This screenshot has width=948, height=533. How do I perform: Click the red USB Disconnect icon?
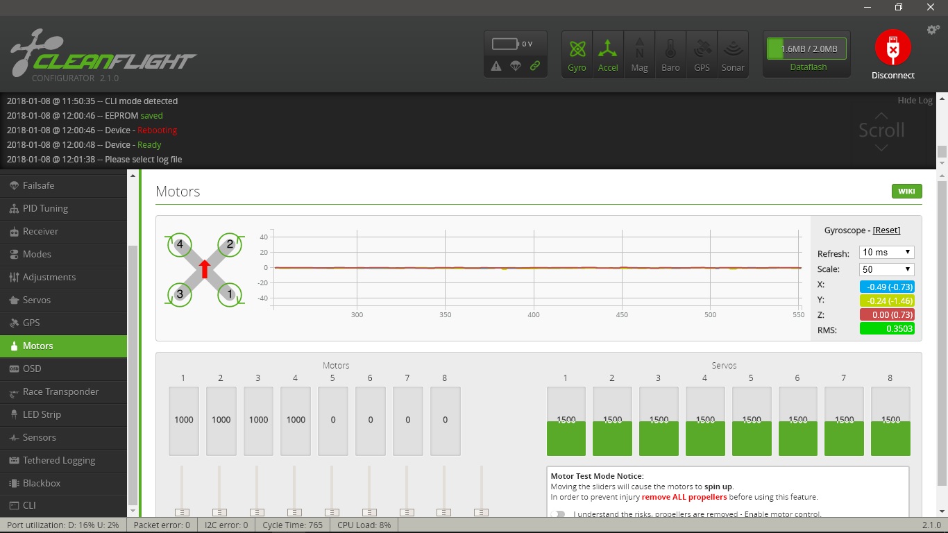892,48
